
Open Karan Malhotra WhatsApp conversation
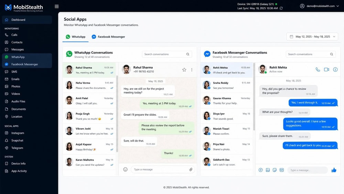[89, 162]
